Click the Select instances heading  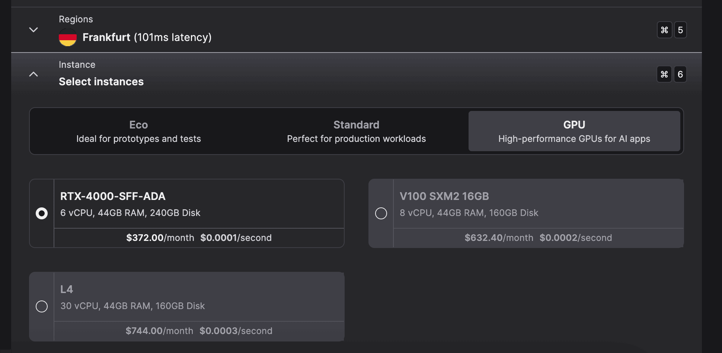pyautogui.click(x=101, y=82)
